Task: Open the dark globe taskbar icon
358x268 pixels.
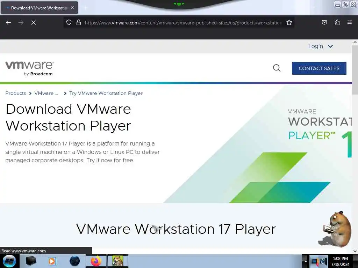Action: [x=75, y=261]
